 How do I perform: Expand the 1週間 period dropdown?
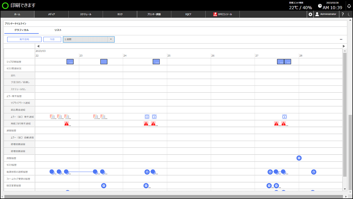111,40
